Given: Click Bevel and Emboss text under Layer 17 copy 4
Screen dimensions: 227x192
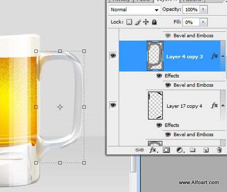Looking at the screenshot, I should (x=193, y=135).
